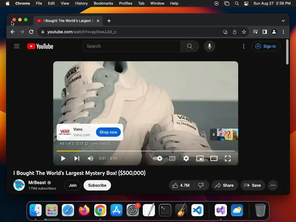Open the player settings gear
The height and width of the screenshot is (222, 296).
coord(186,158)
